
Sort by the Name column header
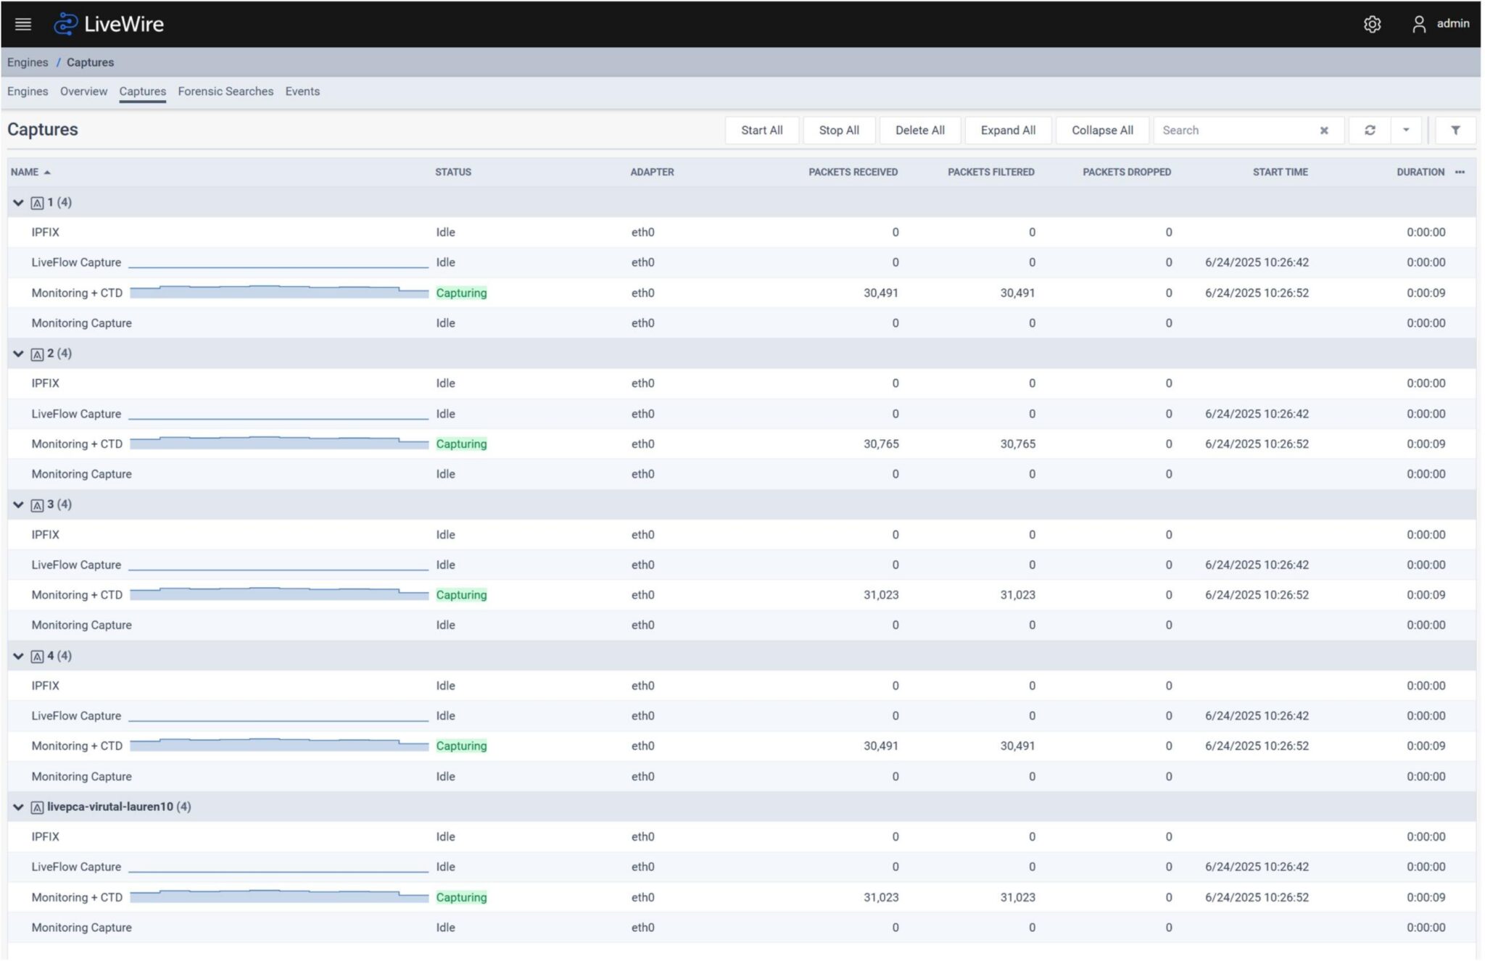tap(30, 172)
